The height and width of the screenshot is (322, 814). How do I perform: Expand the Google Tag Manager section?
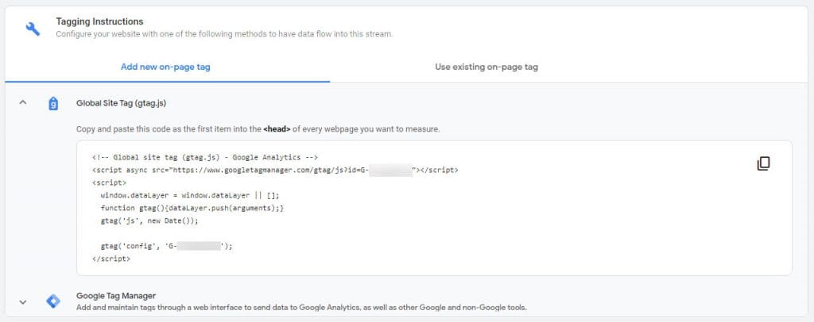(22, 302)
